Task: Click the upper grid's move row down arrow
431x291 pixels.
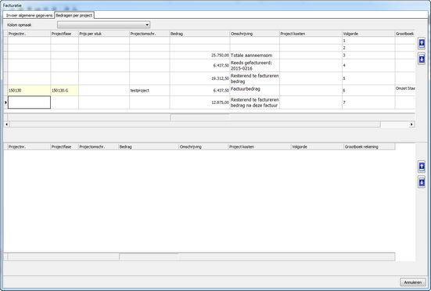Action: [x=422, y=59]
